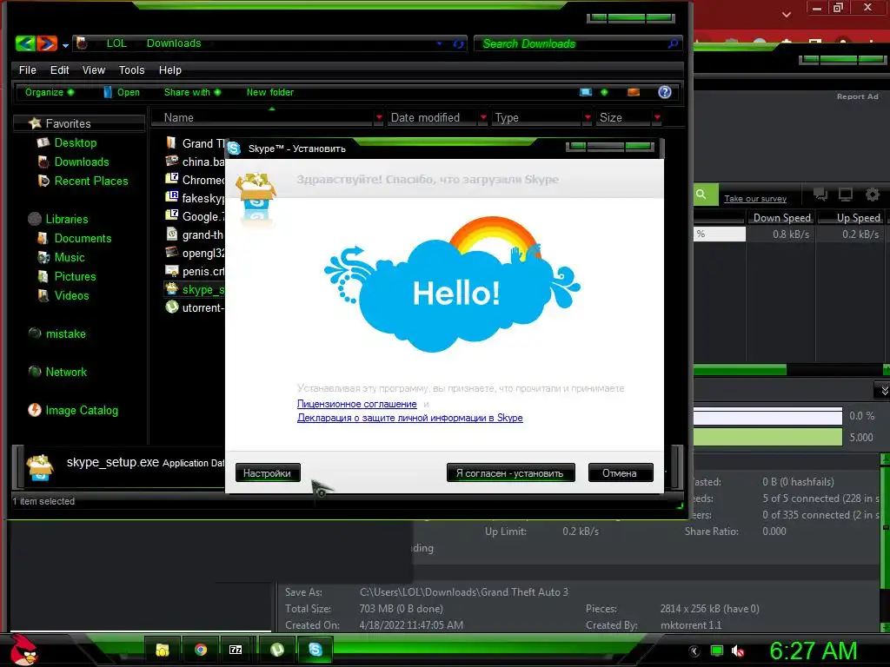The width and height of the screenshot is (890, 667).
Task: Click Report Ad in uTorrent
Action: coord(857,96)
